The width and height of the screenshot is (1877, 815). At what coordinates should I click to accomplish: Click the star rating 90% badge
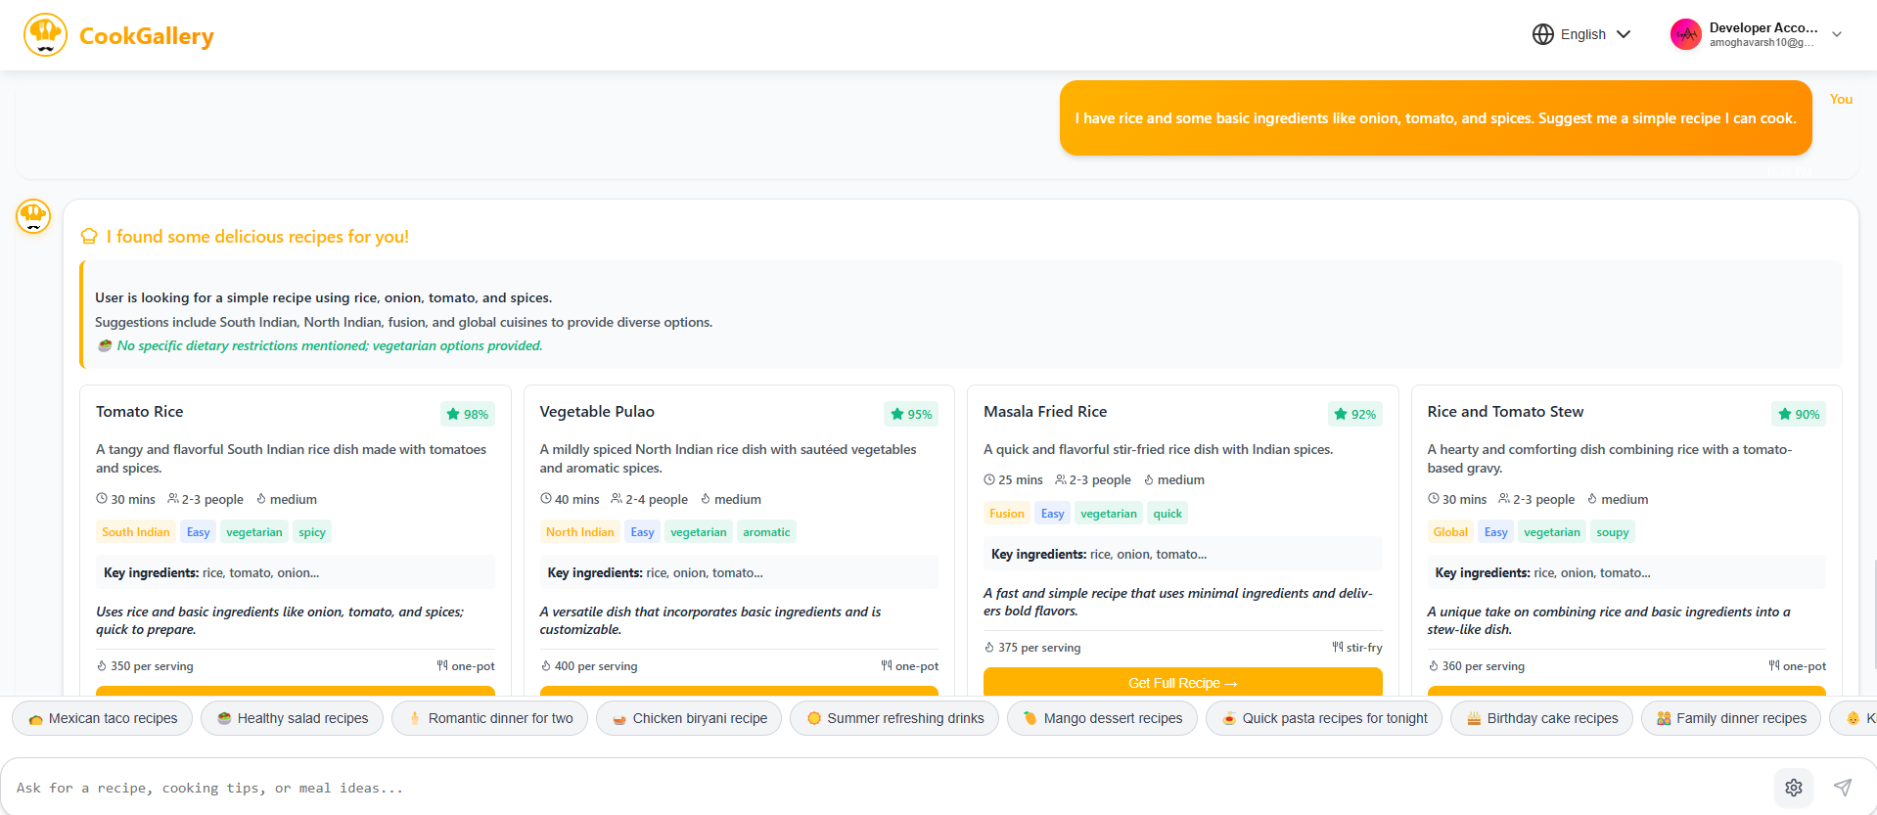click(1798, 414)
